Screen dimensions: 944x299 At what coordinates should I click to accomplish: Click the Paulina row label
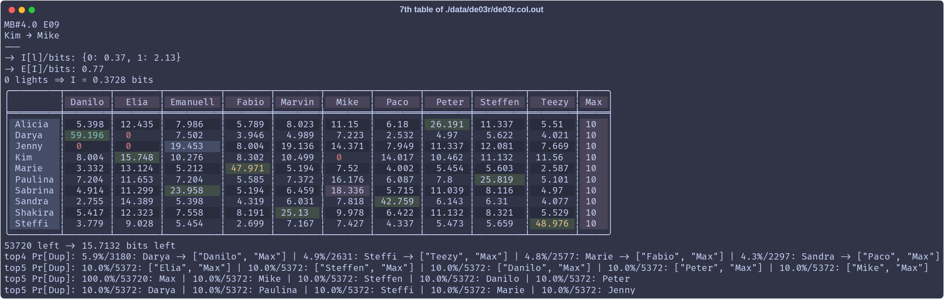[x=34, y=179]
